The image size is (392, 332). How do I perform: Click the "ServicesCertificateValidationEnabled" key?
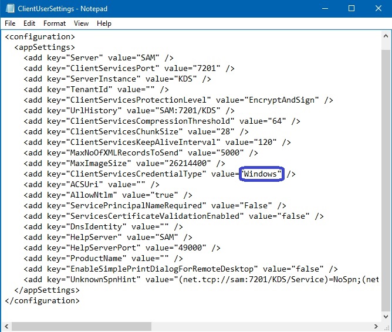tap(155, 216)
